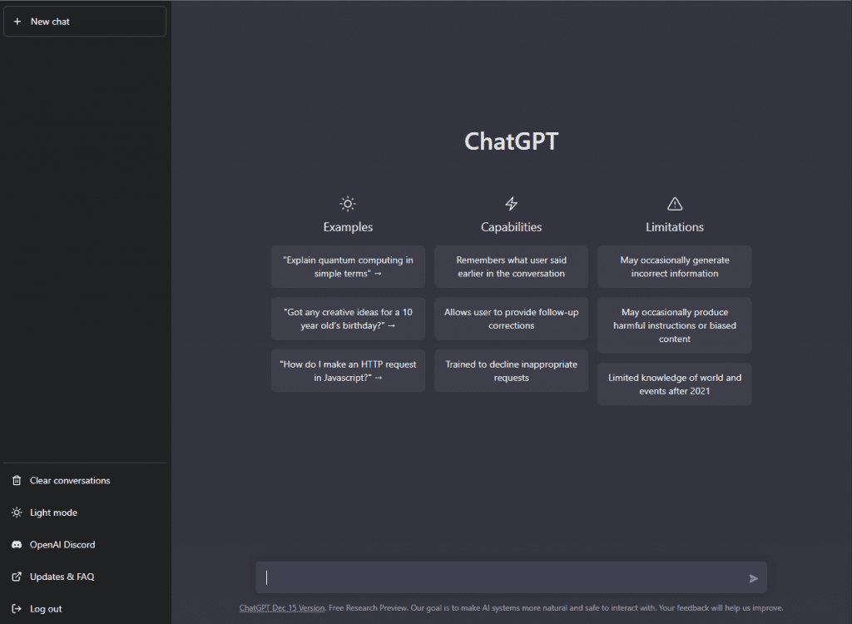This screenshot has height=624, width=852.
Task: Start a New chat
Action: 85,21
